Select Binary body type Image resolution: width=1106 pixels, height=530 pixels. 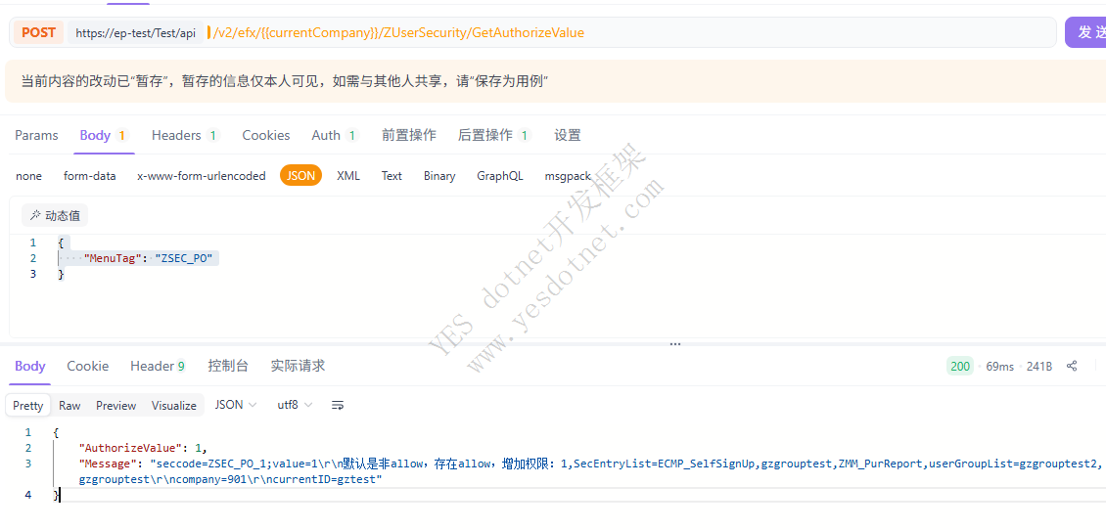tap(439, 176)
